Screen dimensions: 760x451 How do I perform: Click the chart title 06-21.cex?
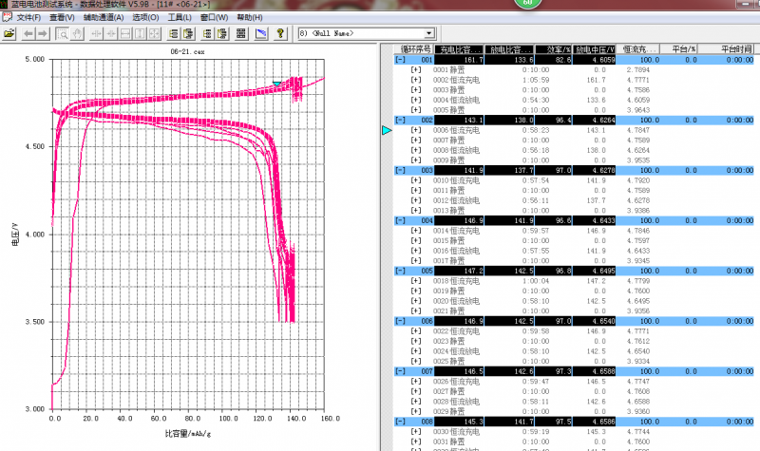click(187, 51)
